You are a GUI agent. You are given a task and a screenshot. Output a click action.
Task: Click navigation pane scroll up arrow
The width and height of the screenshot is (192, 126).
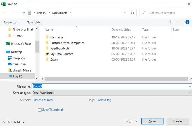coord(37,29)
